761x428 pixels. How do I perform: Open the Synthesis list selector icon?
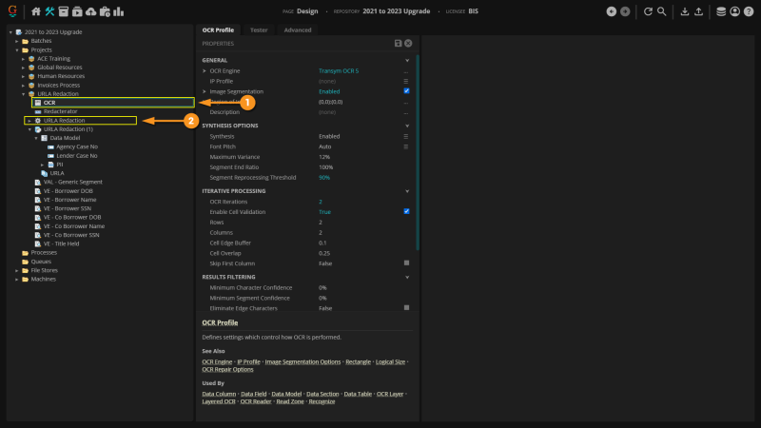point(406,136)
